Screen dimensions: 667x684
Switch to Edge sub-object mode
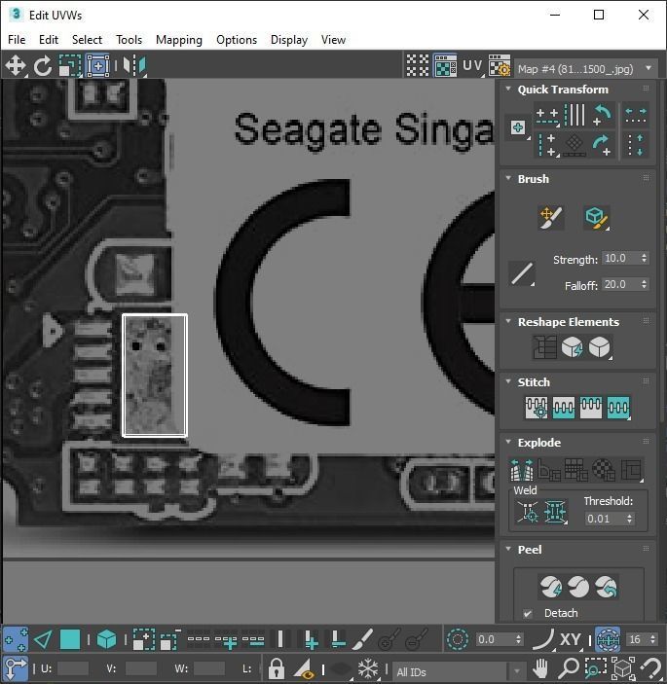tap(43, 639)
